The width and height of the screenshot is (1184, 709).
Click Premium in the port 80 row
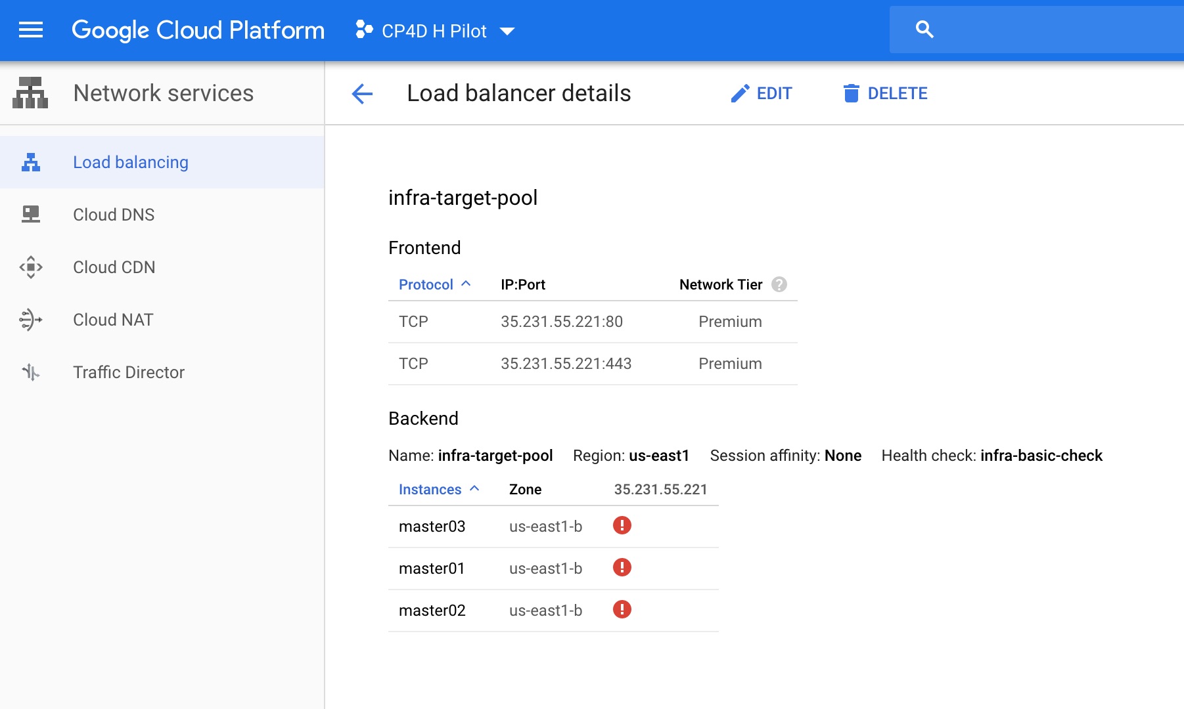pyautogui.click(x=730, y=322)
